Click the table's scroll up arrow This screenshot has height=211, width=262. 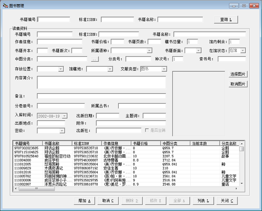[241, 144]
